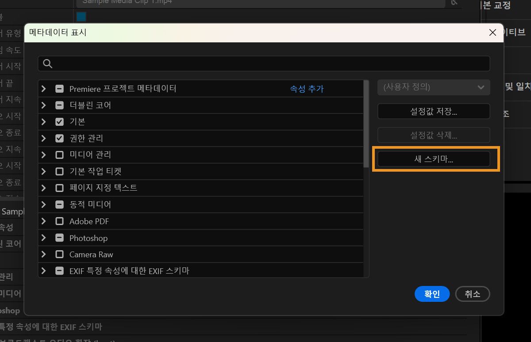Select the Camera Raw label
The width and height of the screenshot is (531, 342).
pyautogui.click(x=91, y=255)
